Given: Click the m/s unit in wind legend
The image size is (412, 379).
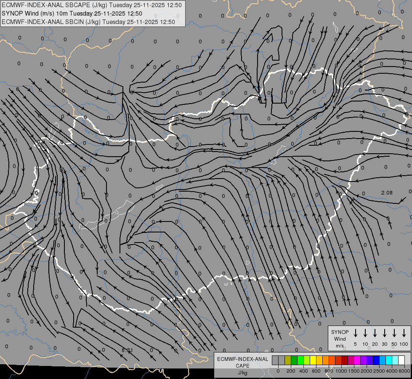Looking at the screenshot, I should (340, 346).
